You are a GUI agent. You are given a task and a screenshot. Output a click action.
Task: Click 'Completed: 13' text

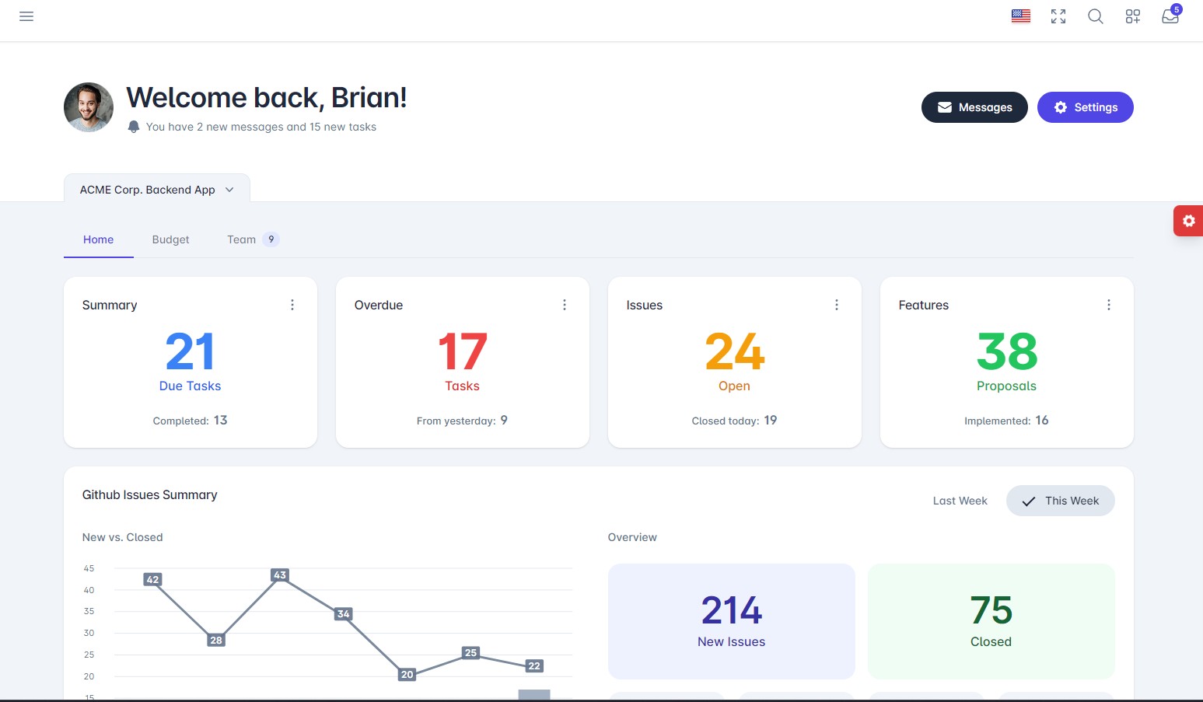191,421
